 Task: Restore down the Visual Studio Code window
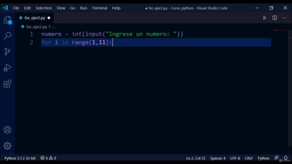click(x=271, y=8)
